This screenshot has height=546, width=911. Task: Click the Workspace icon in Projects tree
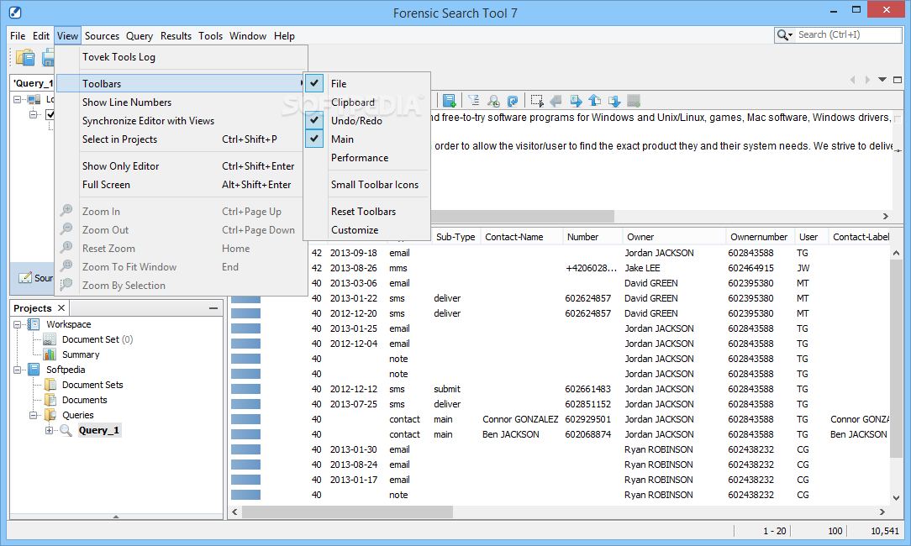coord(34,324)
